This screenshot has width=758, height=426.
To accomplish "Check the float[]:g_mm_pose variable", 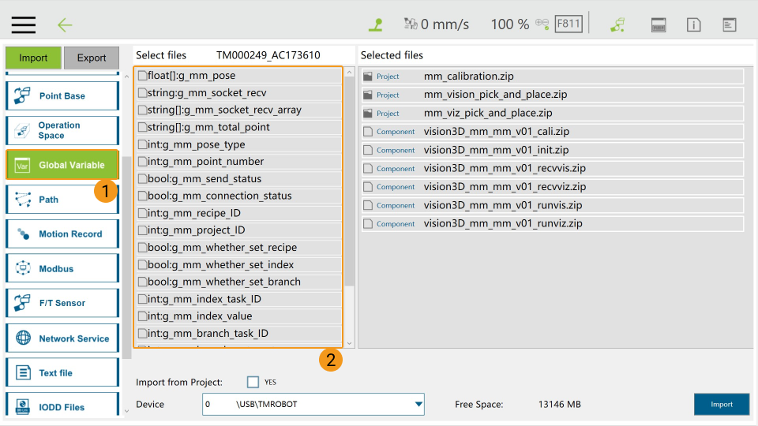I will 142,76.
